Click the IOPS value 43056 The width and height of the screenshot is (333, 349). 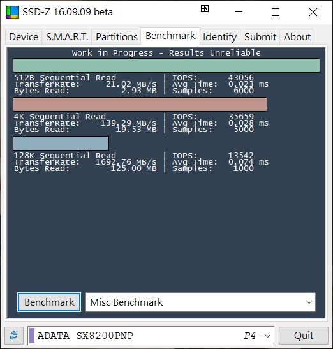point(241,78)
